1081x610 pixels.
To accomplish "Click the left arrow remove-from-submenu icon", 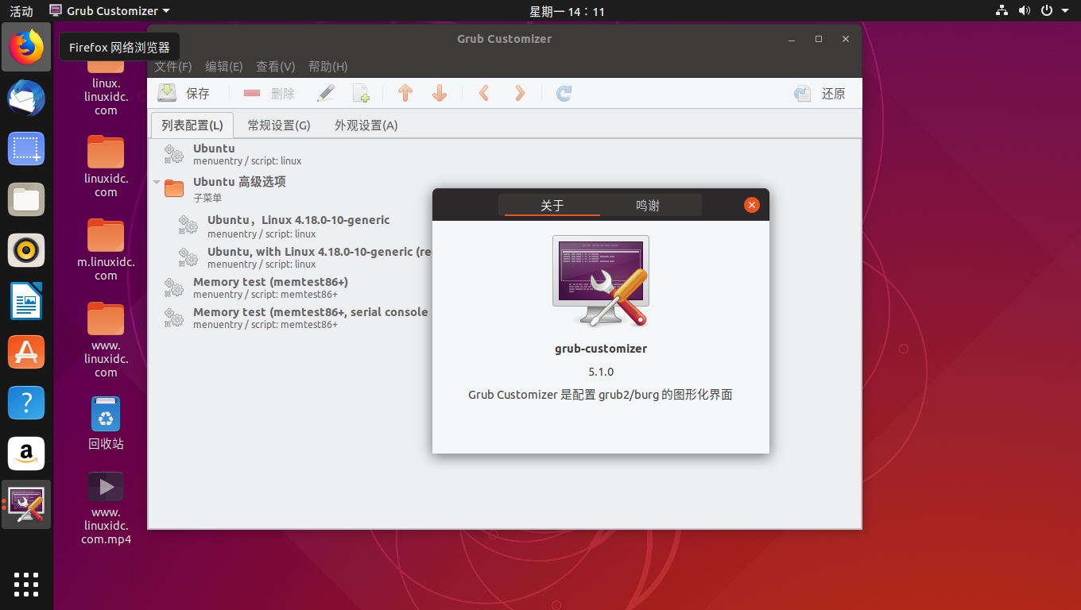I will click(484, 93).
